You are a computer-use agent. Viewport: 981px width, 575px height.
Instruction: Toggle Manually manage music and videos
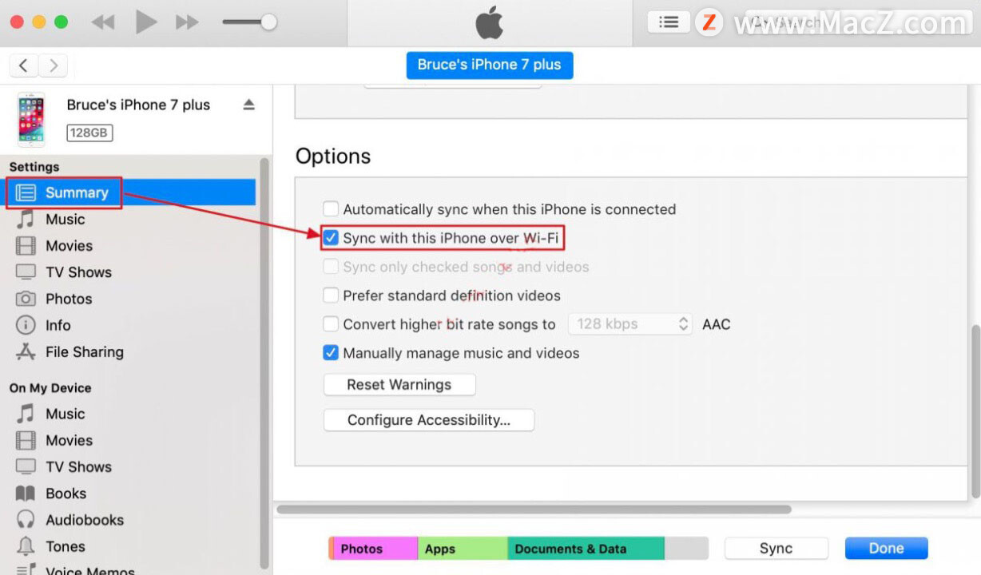pyautogui.click(x=331, y=353)
